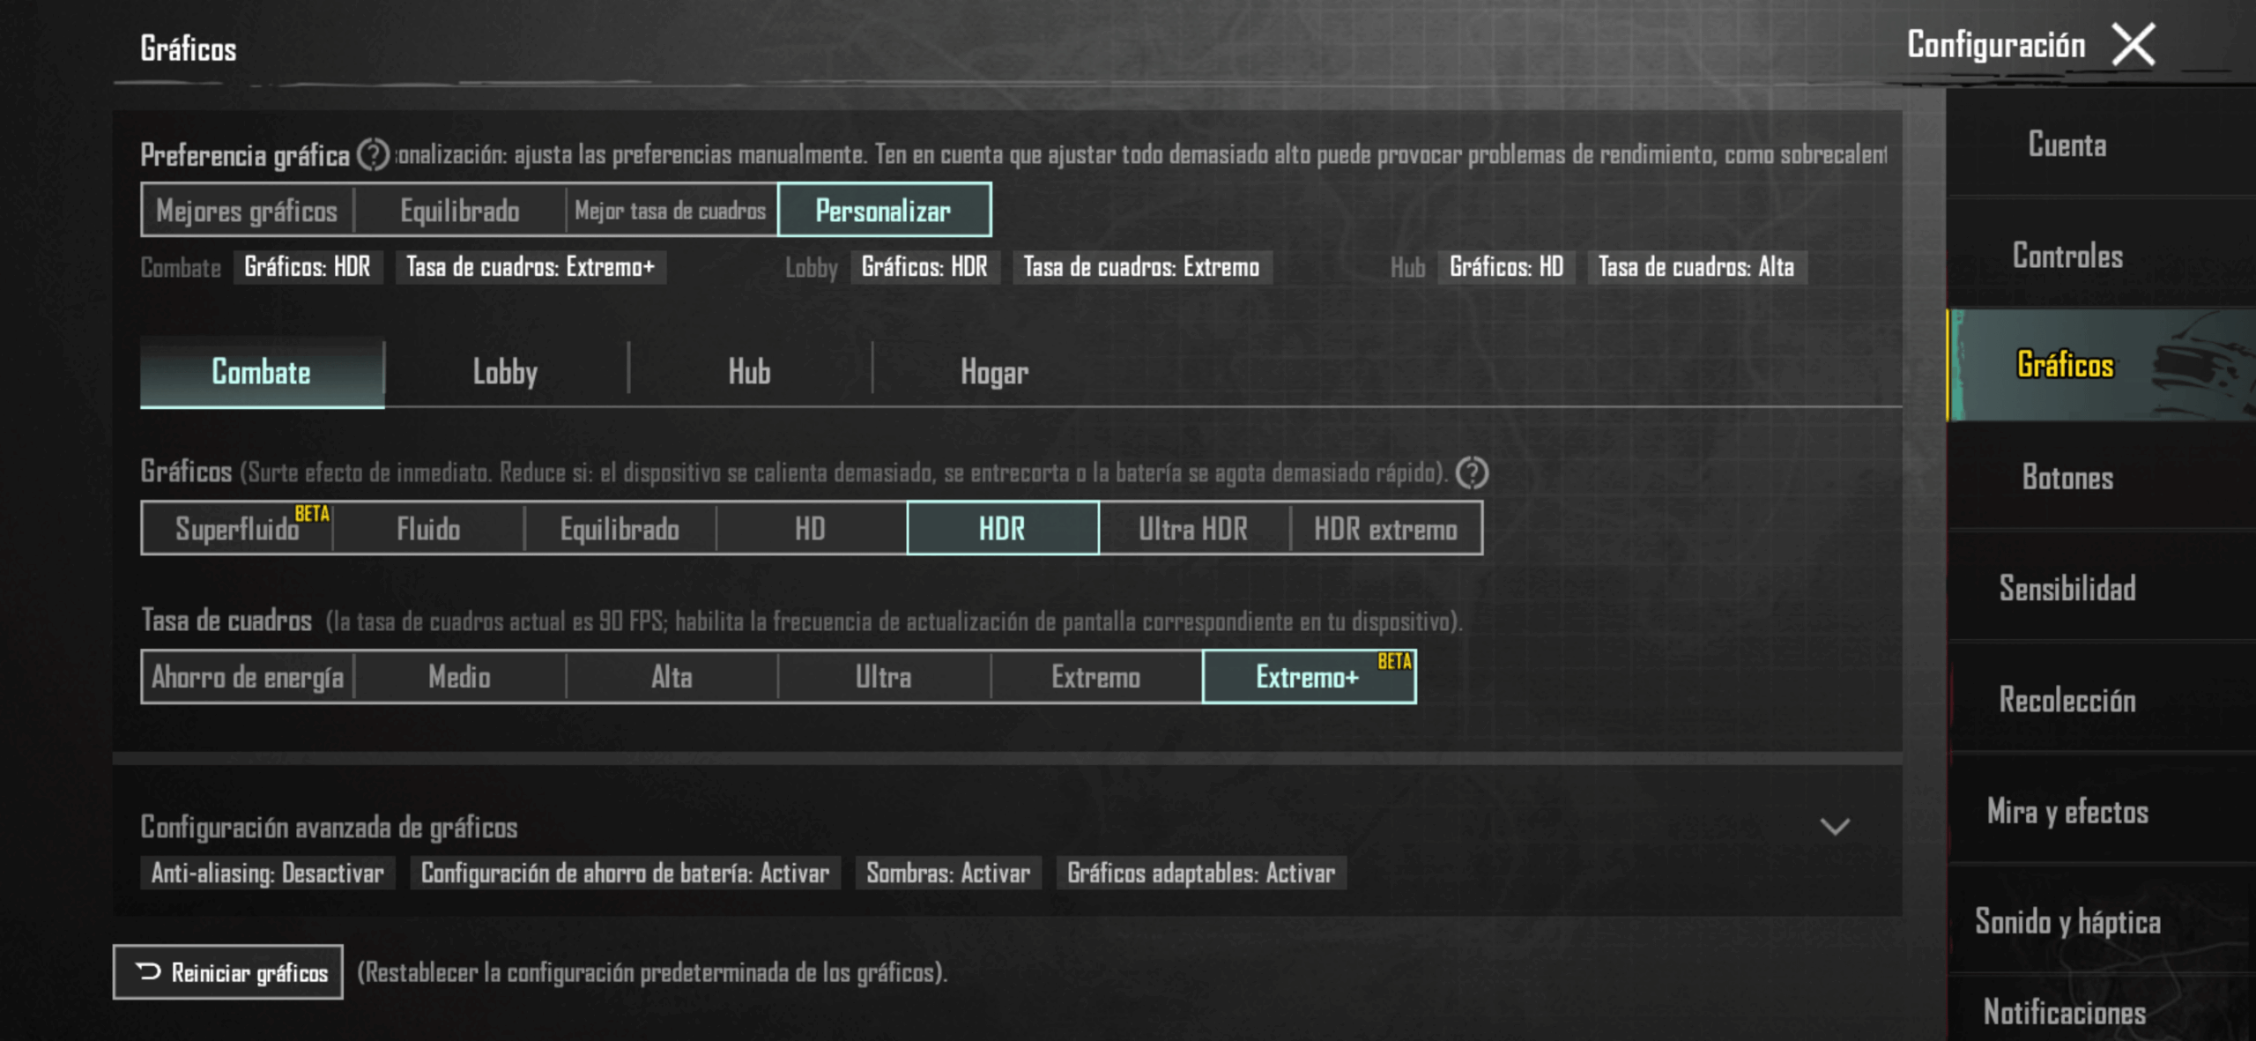
Task: Open the Hub graphics tab
Action: pos(749,372)
